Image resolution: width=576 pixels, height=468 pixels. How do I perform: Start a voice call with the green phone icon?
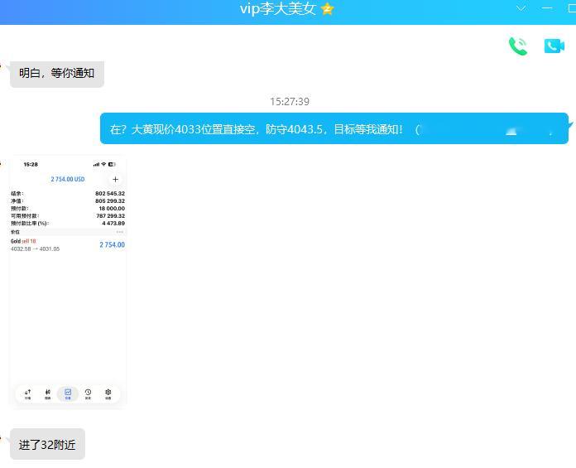pyautogui.click(x=518, y=46)
